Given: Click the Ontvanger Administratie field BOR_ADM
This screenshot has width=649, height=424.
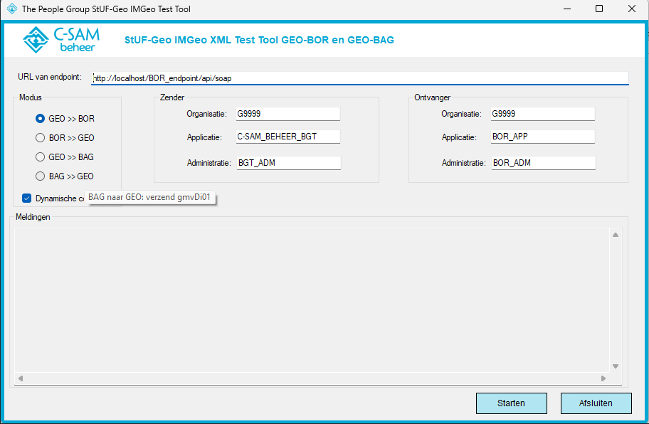Looking at the screenshot, I should (544, 163).
